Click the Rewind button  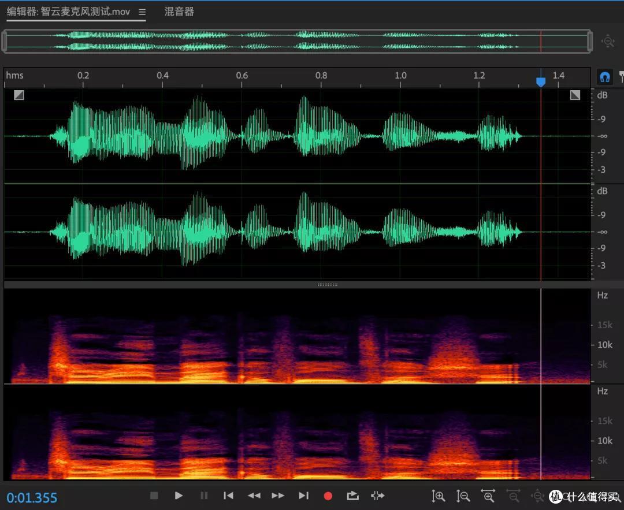pyautogui.click(x=254, y=496)
